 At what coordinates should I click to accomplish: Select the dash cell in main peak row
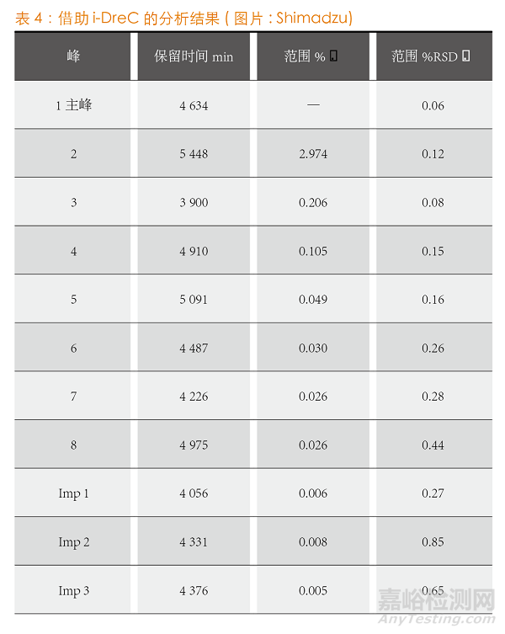[x=313, y=105]
